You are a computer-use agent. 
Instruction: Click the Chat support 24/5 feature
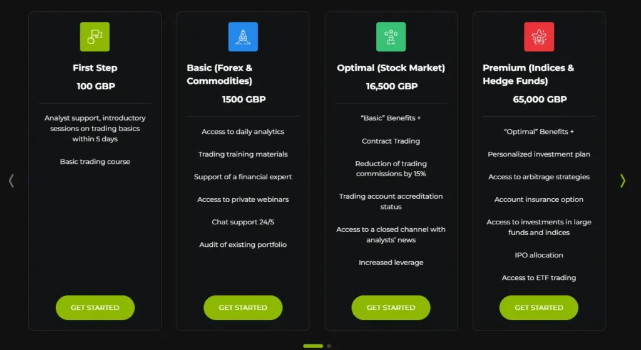tap(243, 222)
